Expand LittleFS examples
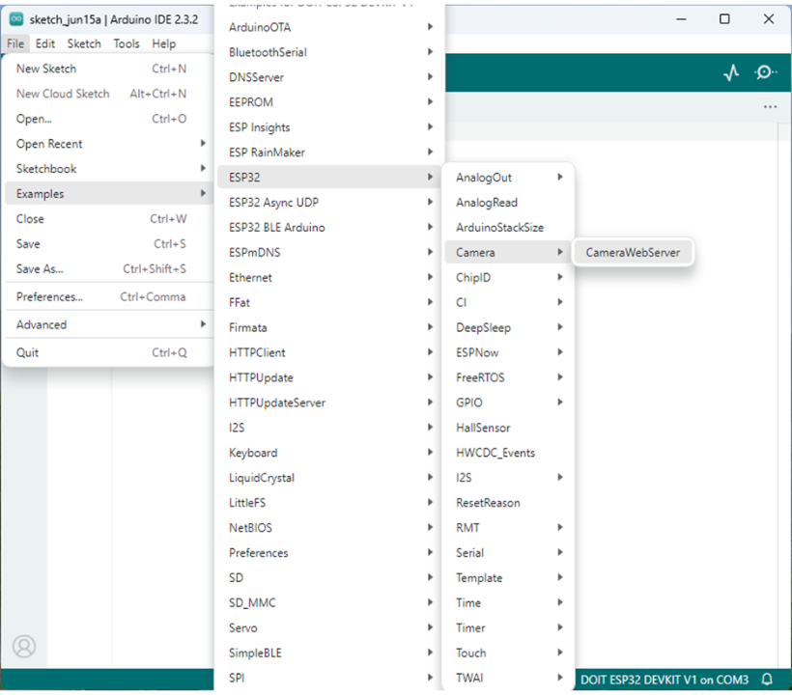 (x=329, y=503)
